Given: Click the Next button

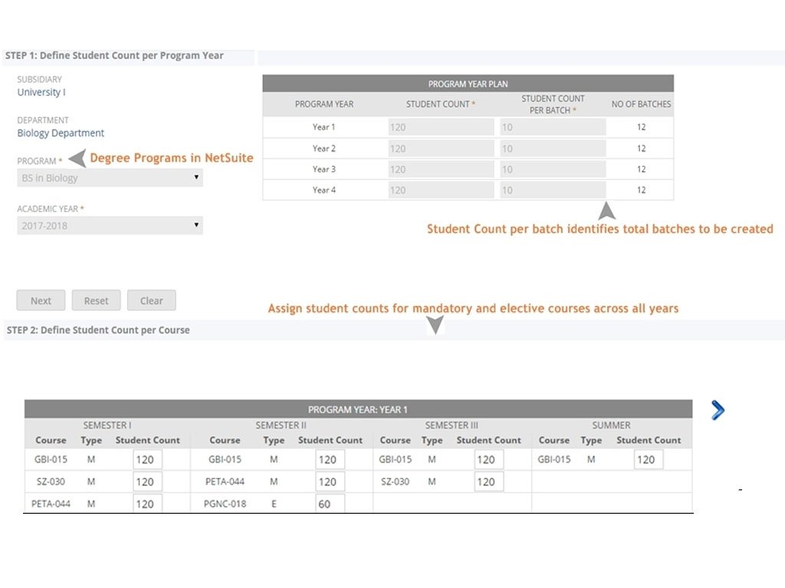Looking at the screenshot, I should (41, 300).
